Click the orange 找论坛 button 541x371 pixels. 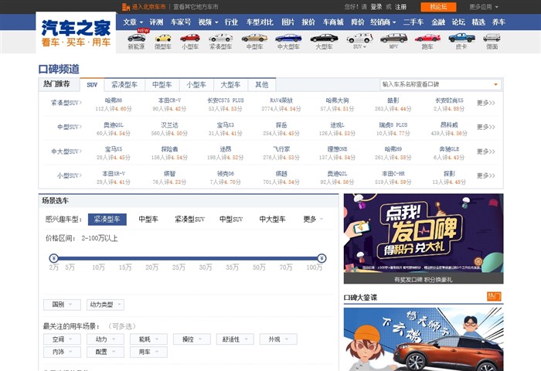[438, 6]
